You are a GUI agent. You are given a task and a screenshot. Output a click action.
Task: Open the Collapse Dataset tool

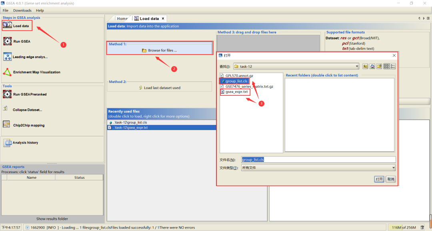tap(22, 110)
